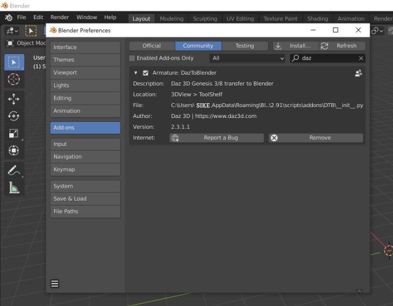Disable the DazToBlender add-on checkbox
The height and width of the screenshot is (306, 393).
[145, 73]
